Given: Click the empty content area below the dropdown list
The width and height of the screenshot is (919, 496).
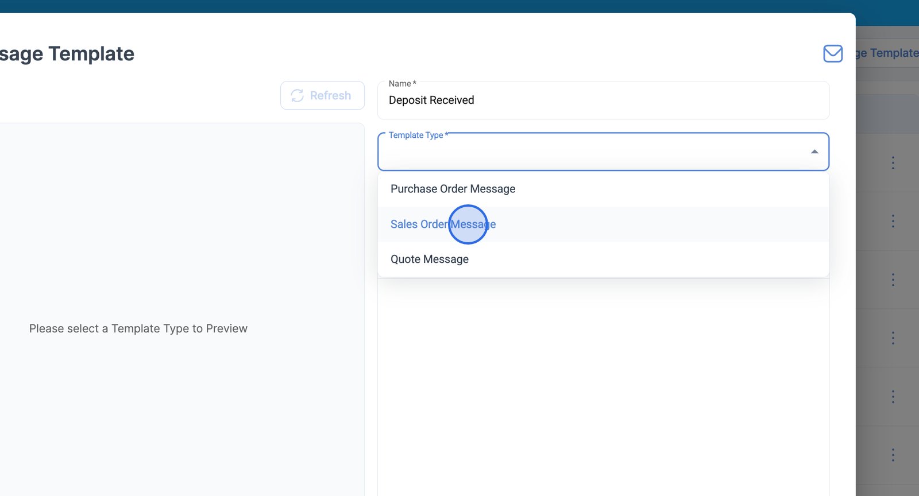Looking at the screenshot, I should (603, 385).
